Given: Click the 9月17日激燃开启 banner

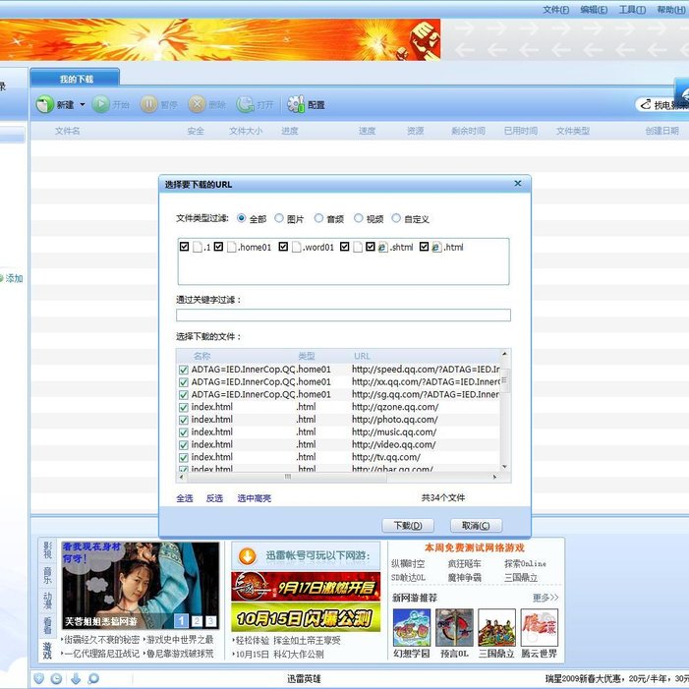Looking at the screenshot, I should pos(306,587).
